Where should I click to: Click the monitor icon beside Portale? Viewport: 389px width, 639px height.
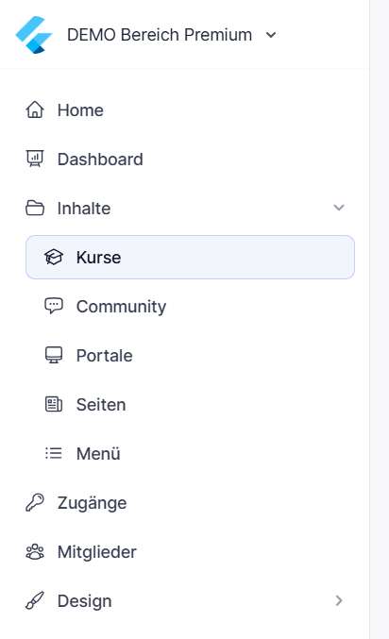[54, 355]
